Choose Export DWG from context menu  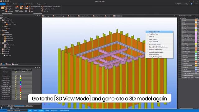coord(159,40)
